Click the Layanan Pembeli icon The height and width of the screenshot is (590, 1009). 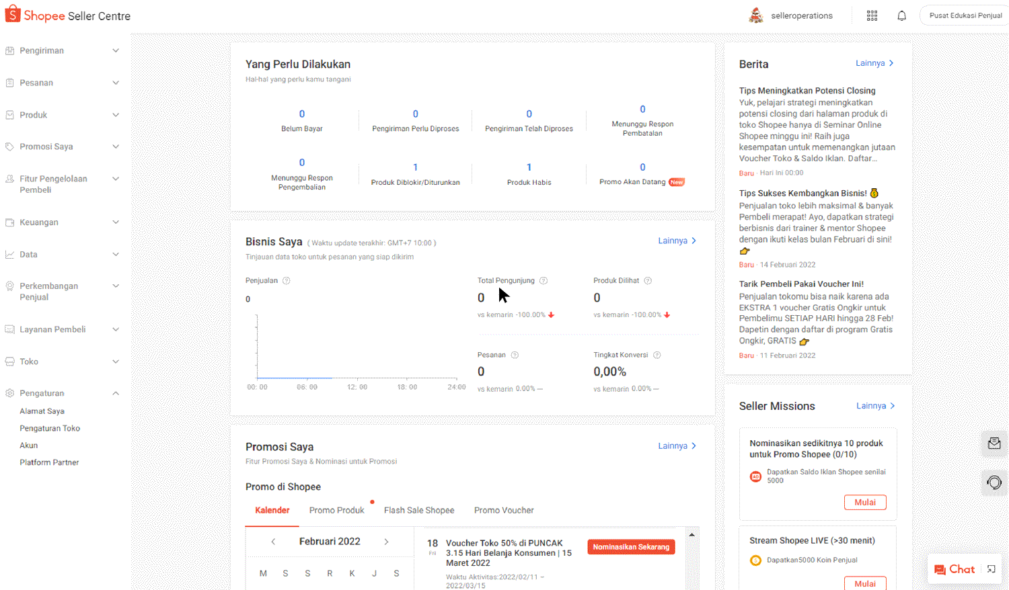[x=10, y=329]
